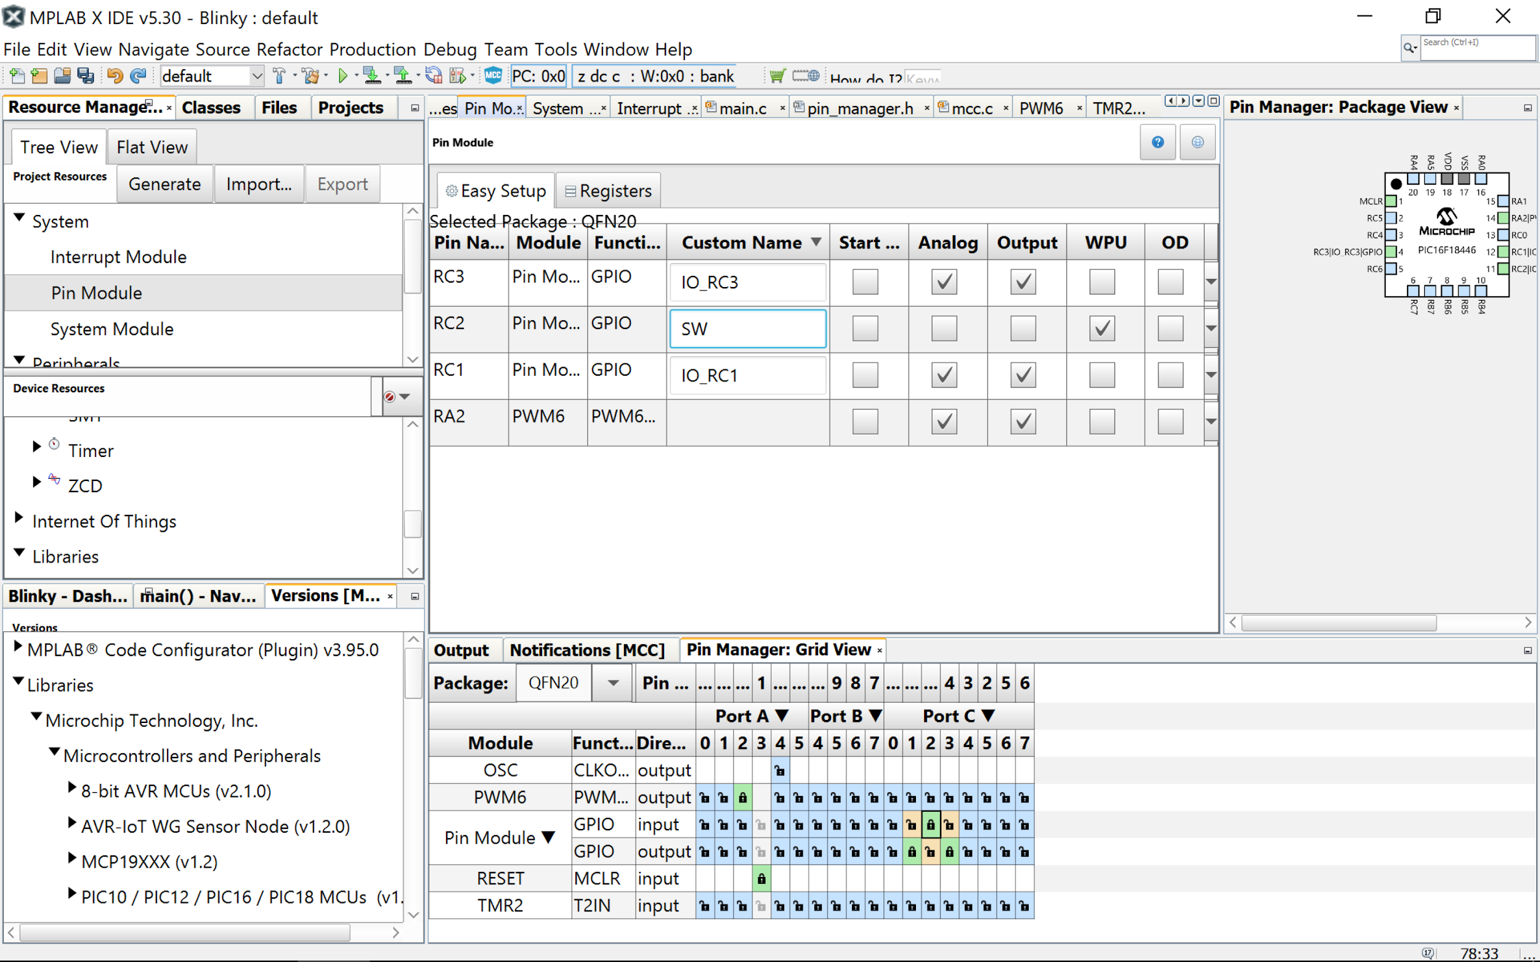Viewport: 1540px width, 962px height.
Task: Click the green Run Project icon
Action: point(343,76)
